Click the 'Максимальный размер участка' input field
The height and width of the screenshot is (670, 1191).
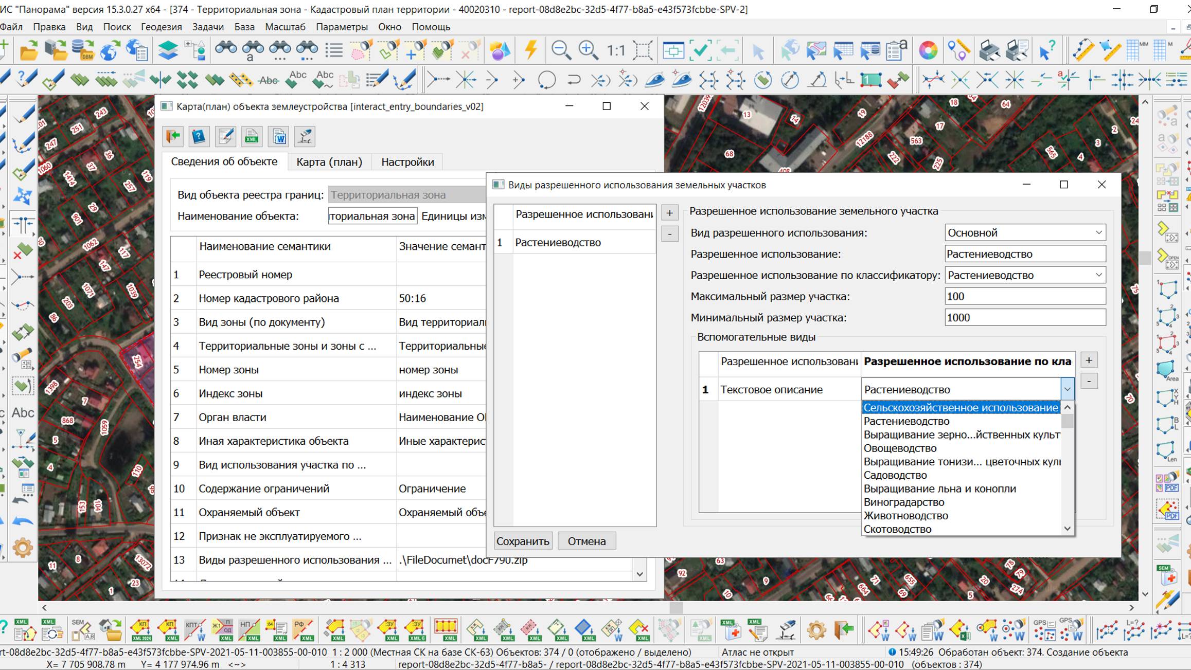[x=1024, y=296]
